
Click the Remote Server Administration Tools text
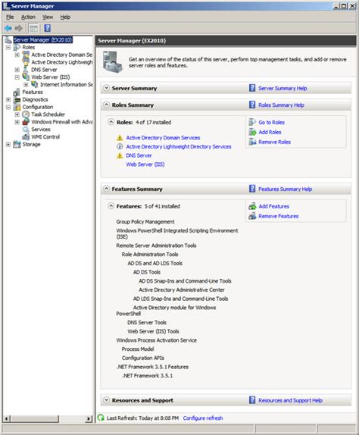[x=156, y=246]
